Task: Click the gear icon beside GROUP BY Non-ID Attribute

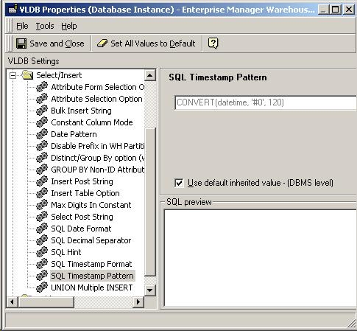Action: [x=42, y=170]
